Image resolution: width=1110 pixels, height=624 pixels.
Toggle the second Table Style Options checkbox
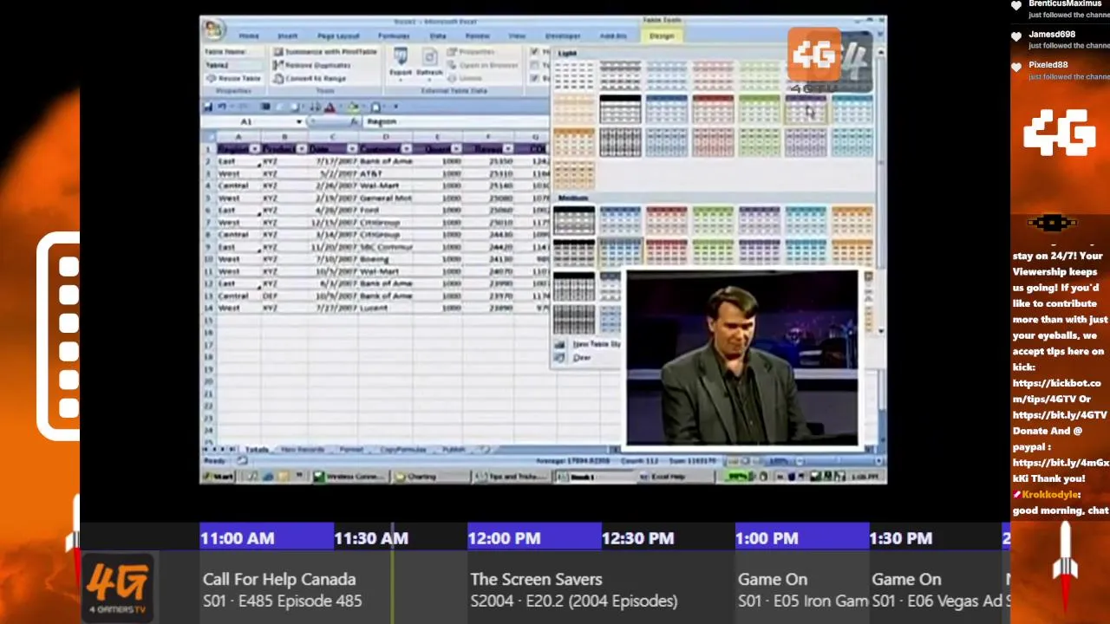[x=534, y=65]
